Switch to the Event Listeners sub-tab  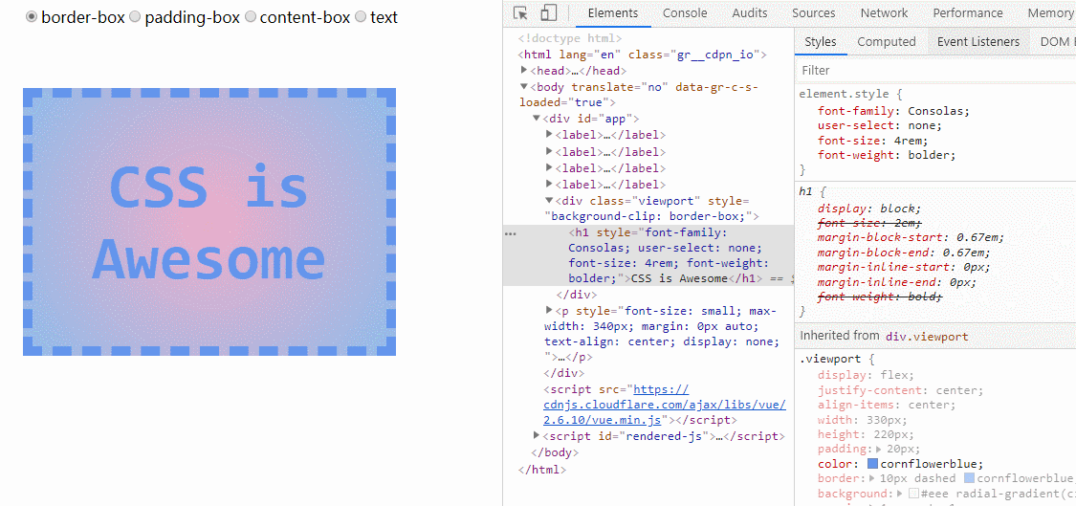pos(977,42)
